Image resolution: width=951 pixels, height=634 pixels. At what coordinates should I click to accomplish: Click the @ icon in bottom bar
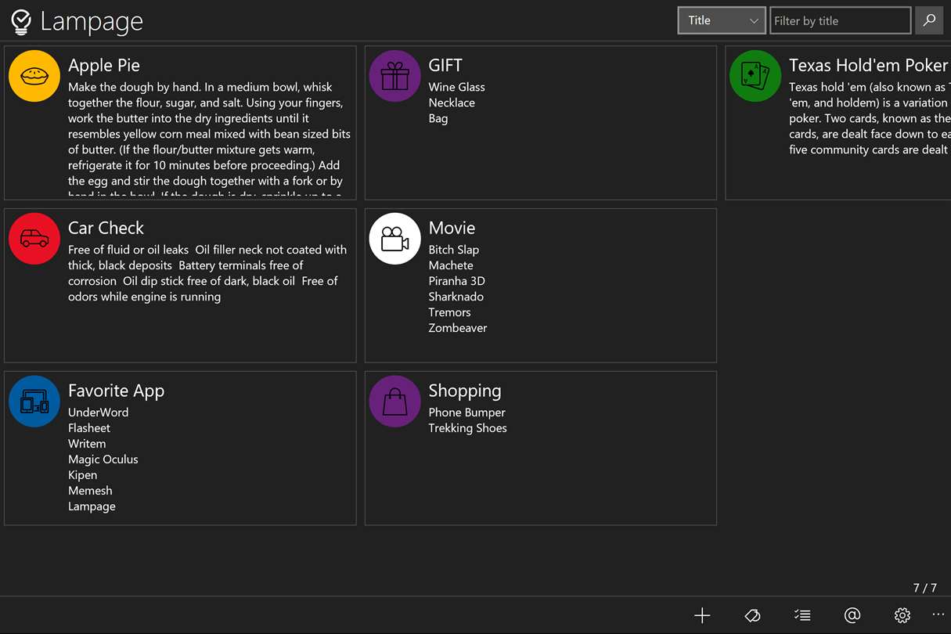852,615
